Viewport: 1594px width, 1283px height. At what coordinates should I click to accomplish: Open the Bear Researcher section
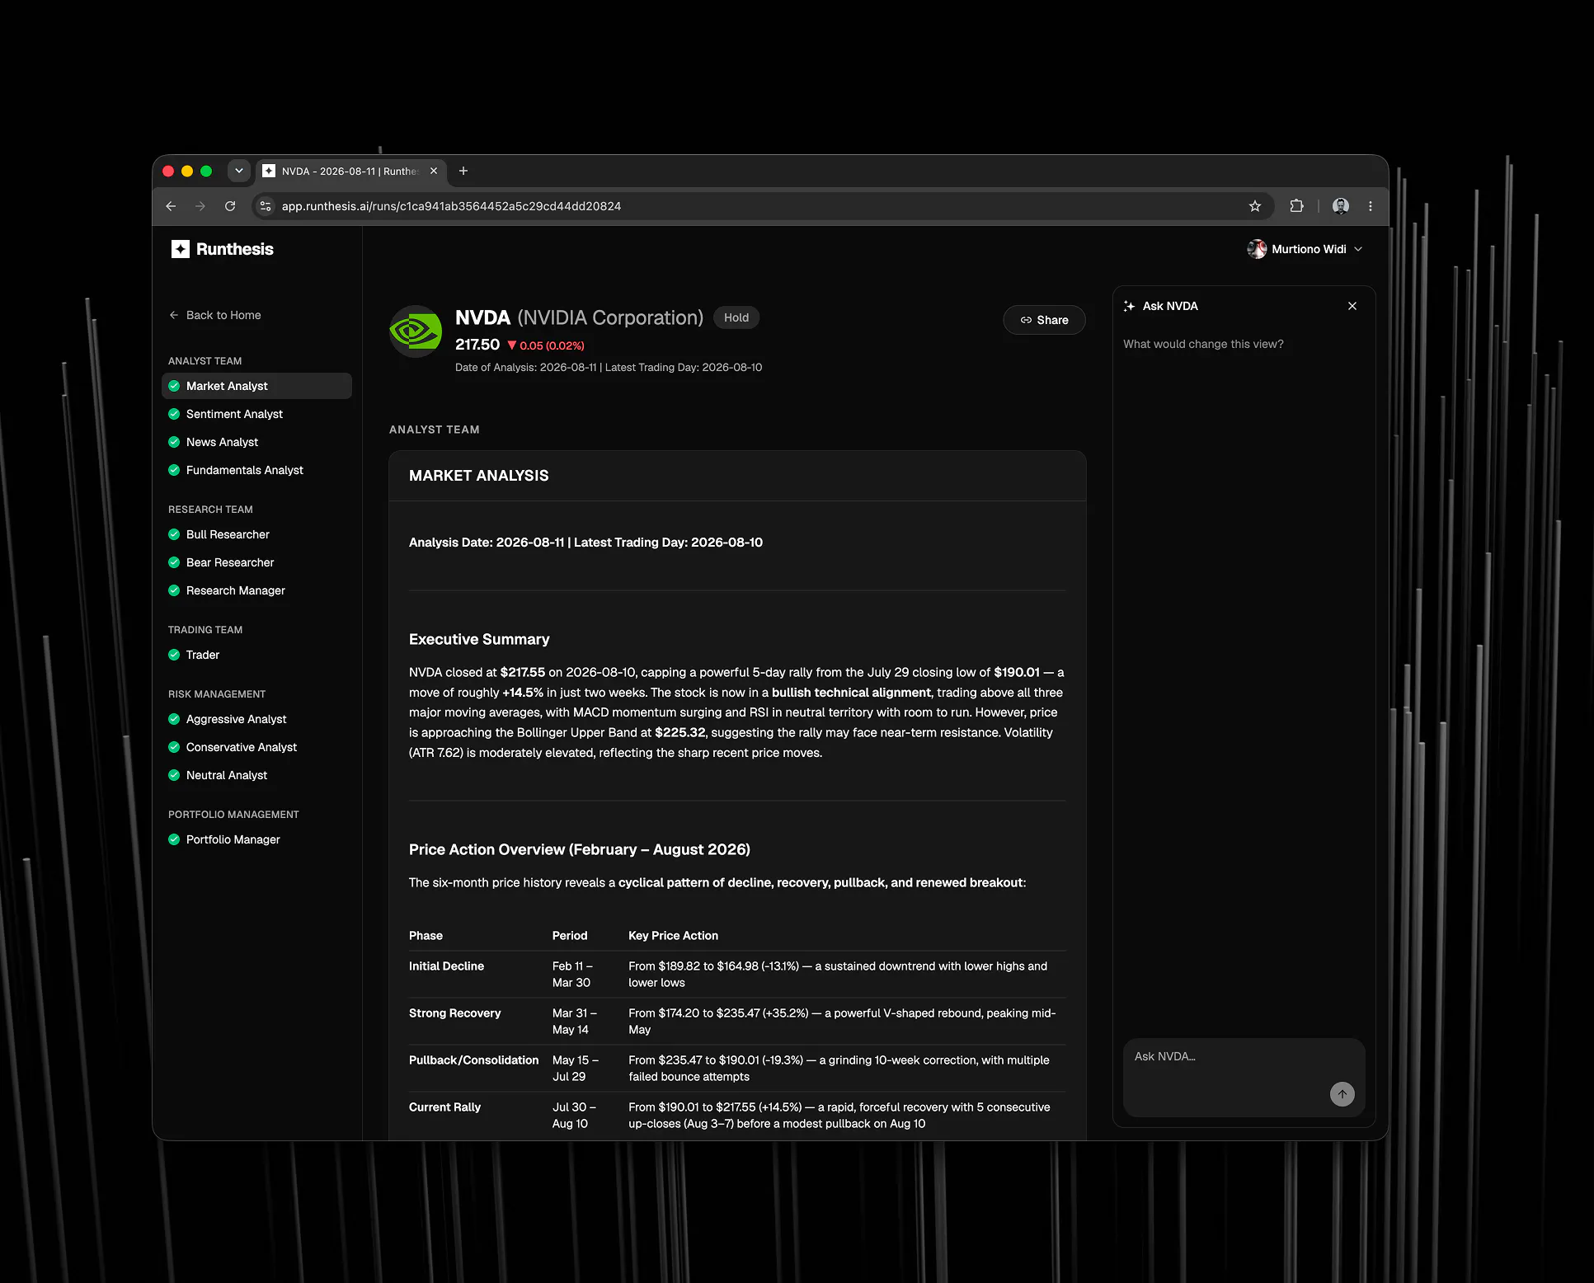point(256,562)
